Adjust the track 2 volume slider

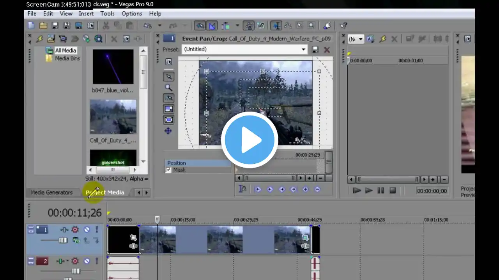pos(76,271)
